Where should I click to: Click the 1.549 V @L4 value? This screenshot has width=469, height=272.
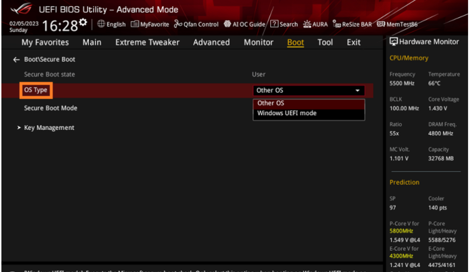coord(405,240)
